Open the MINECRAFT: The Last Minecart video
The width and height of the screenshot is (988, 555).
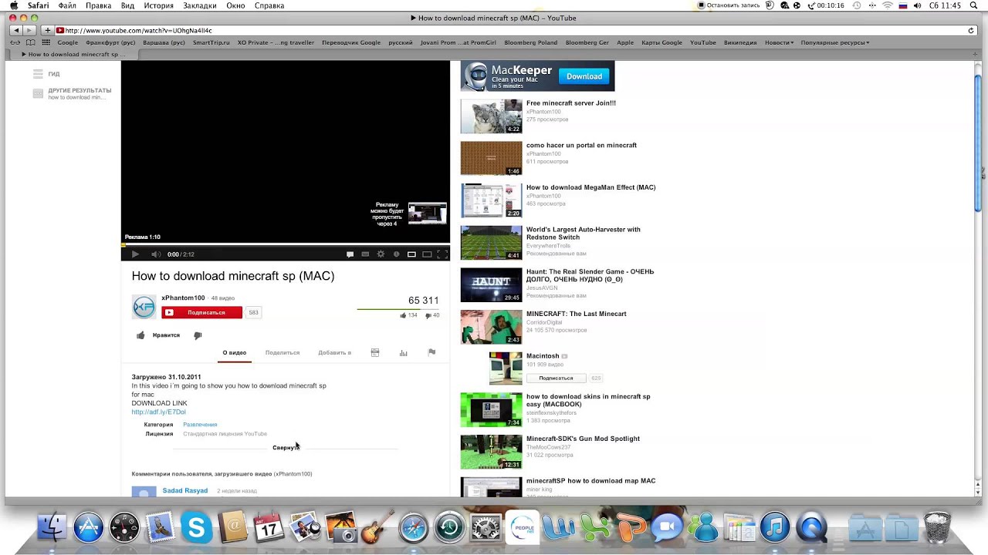(x=576, y=314)
